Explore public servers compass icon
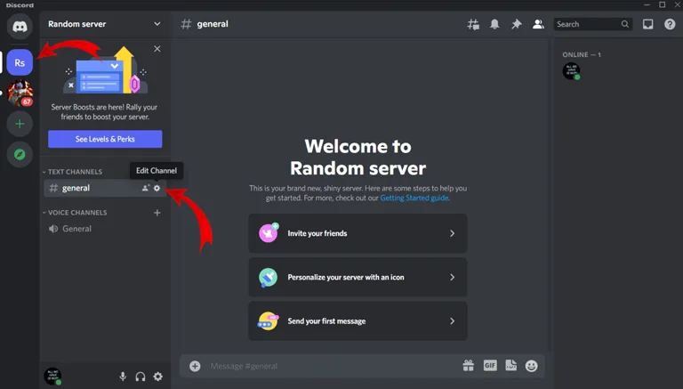Image resolution: width=683 pixels, height=389 pixels. click(20, 154)
